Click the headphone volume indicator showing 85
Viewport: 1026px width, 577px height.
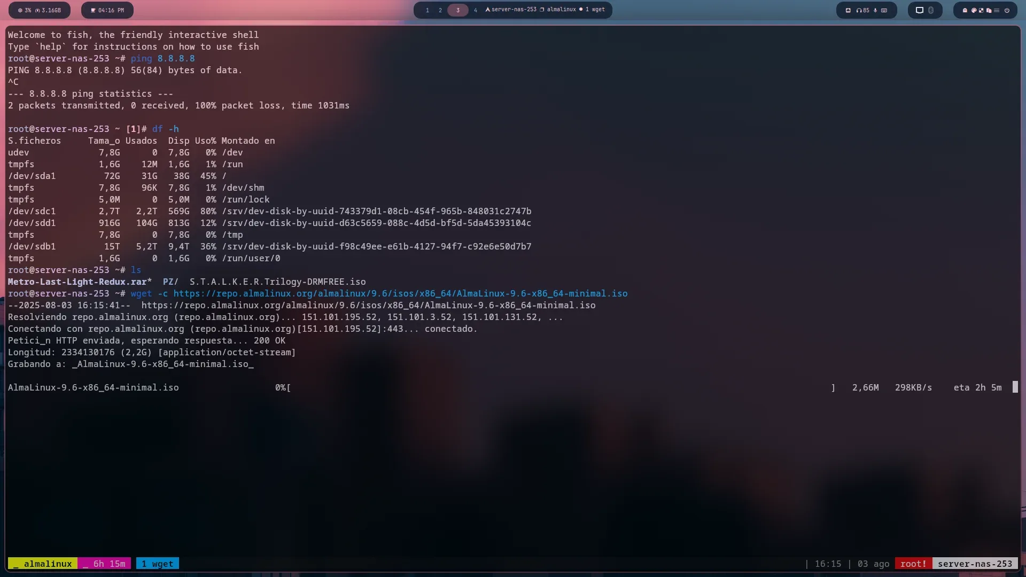tap(863, 10)
